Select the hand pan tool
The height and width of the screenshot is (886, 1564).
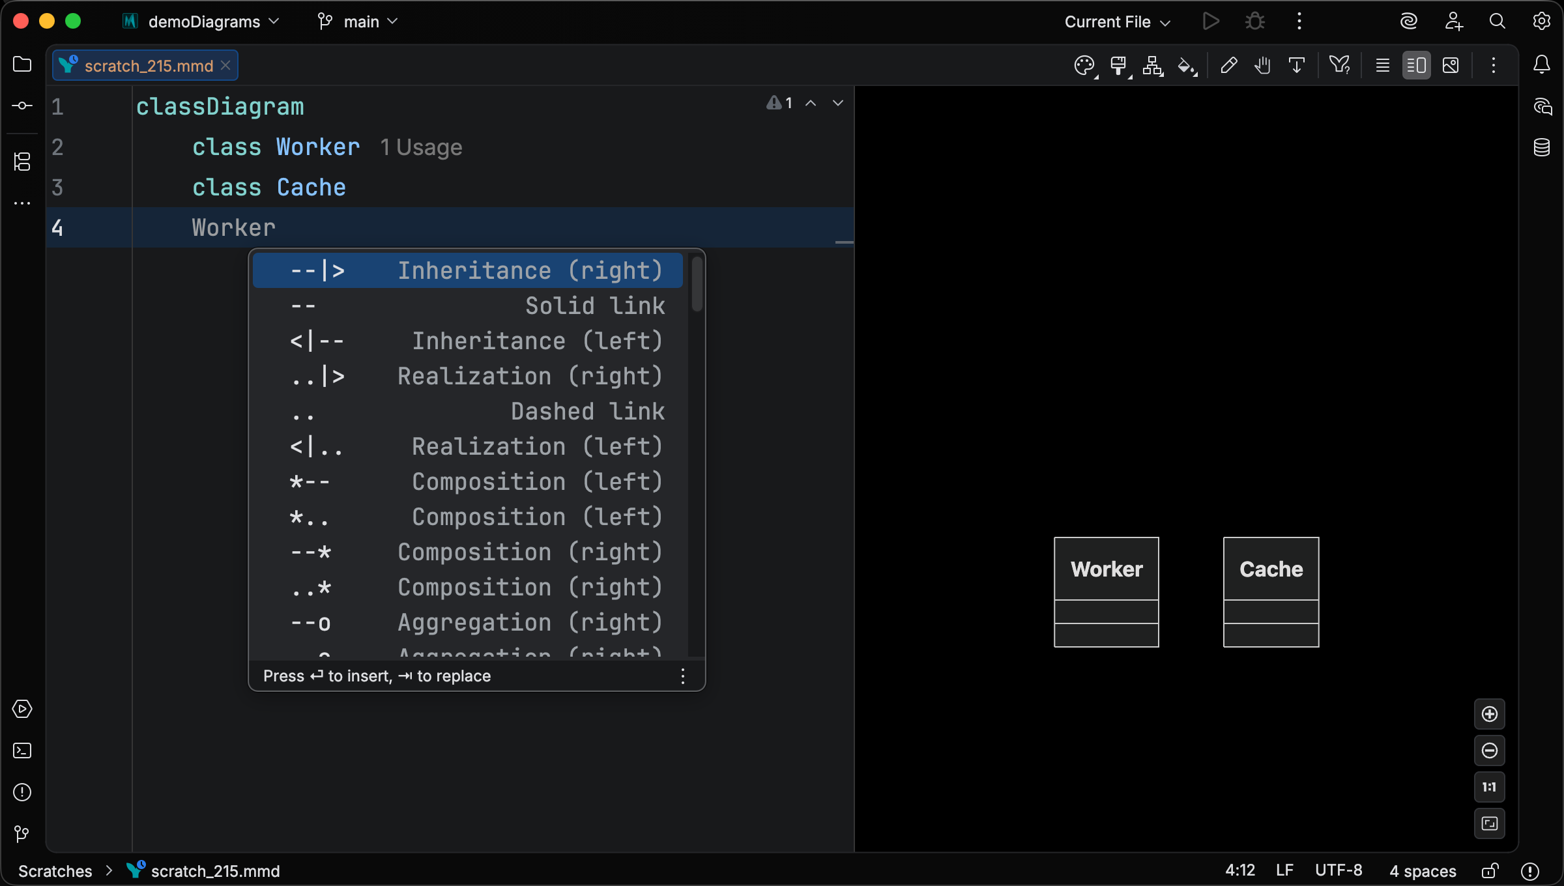1263,66
